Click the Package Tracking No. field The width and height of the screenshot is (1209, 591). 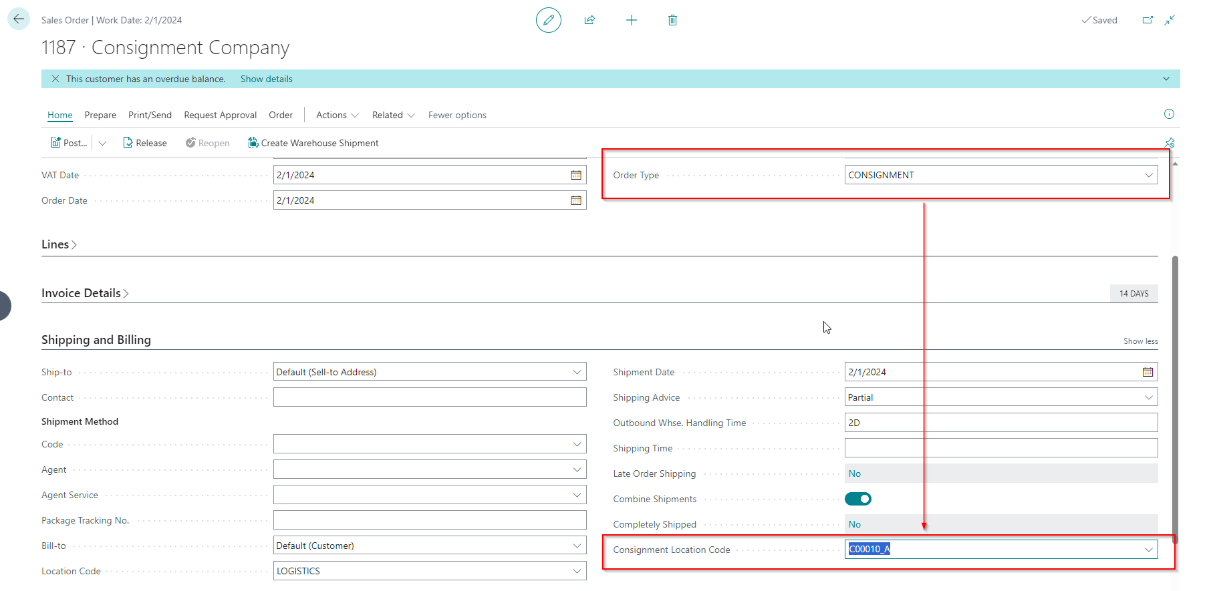tap(429, 520)
